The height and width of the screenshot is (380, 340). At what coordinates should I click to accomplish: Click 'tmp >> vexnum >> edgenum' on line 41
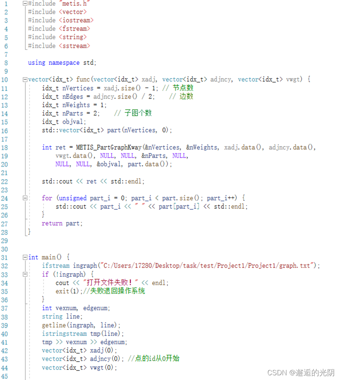[83, 342]
